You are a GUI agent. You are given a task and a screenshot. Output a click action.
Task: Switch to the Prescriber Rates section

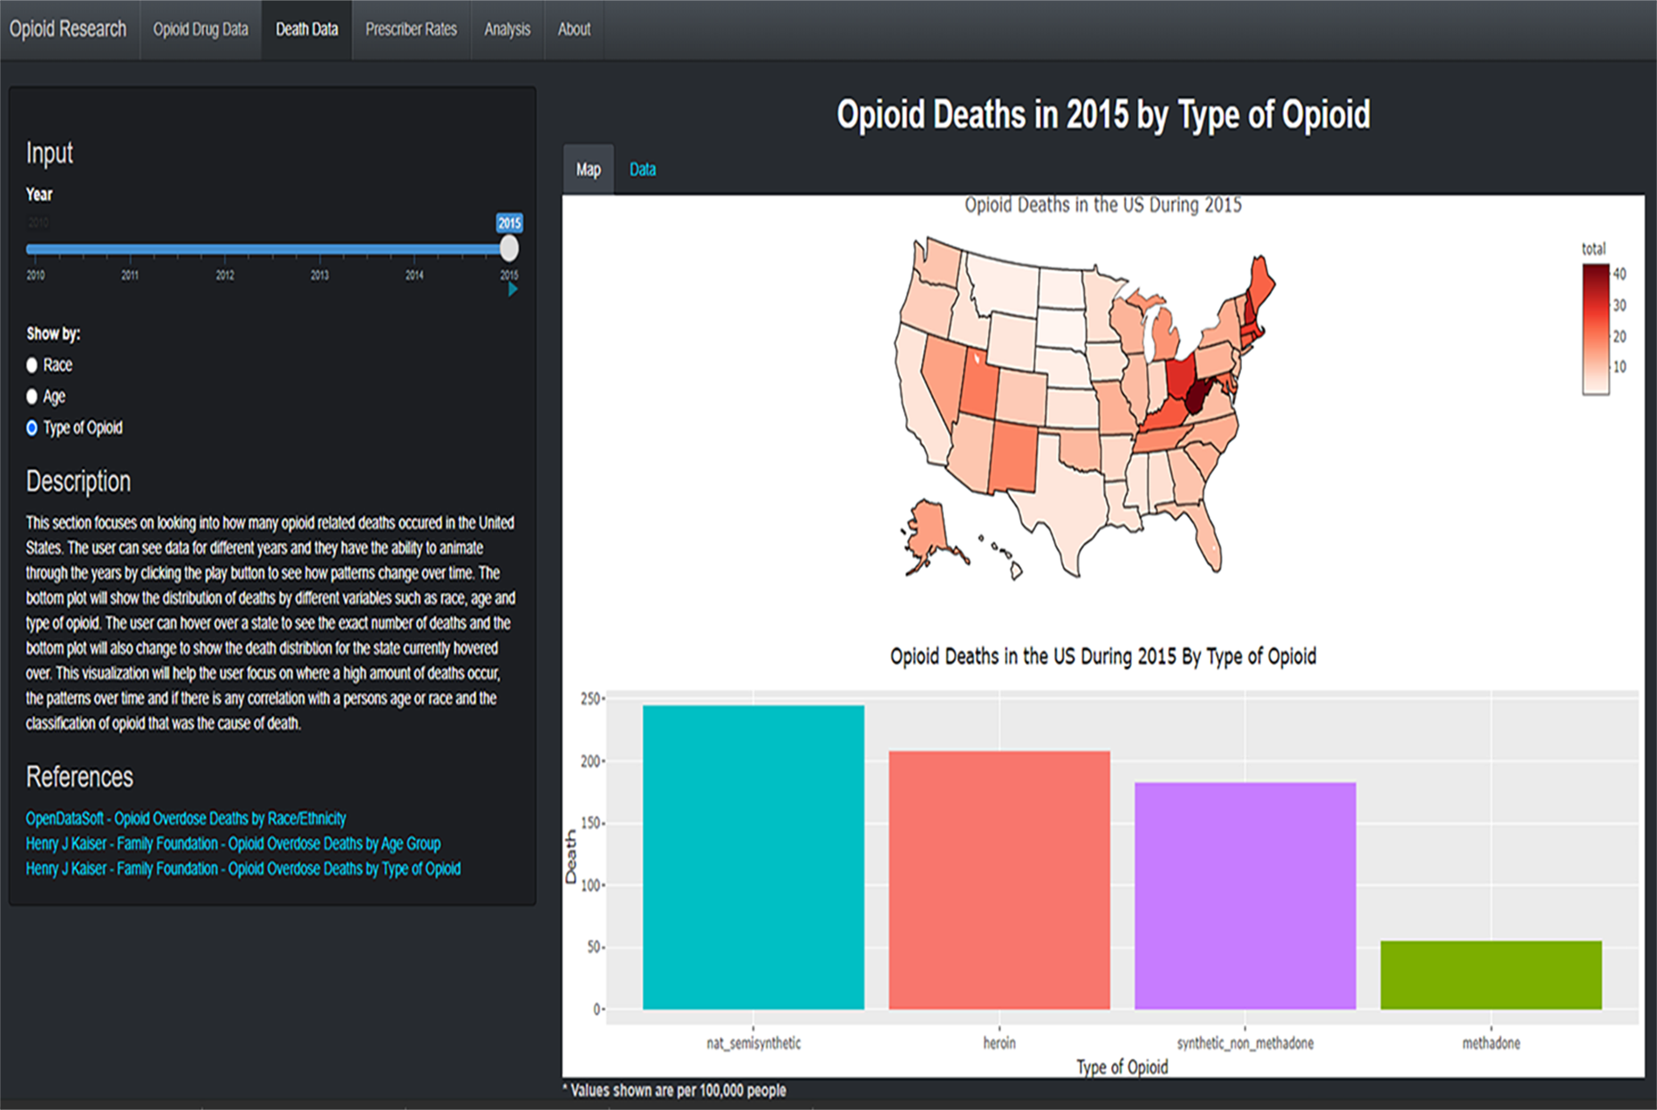[411, 29]
